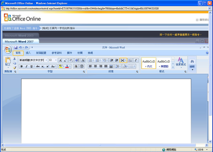Screen dimensions: 213x152
Task: Clear formatting with eraser icon
Action: pyautogui.click(x=71, y=60)
